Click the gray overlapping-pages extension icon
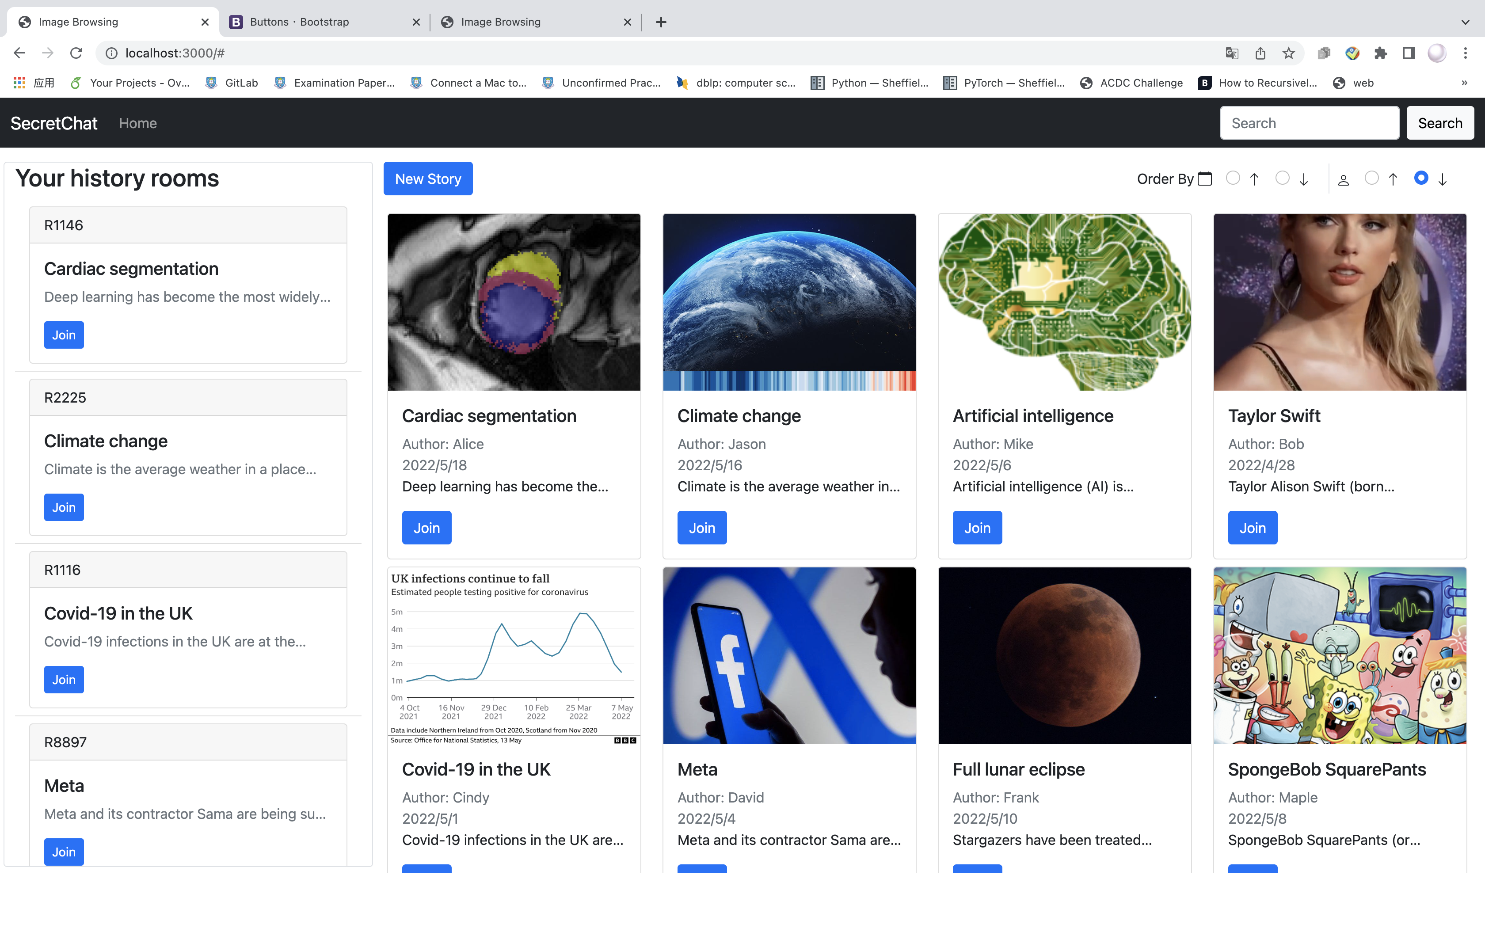The image size is (1485, 928). 1324,53
